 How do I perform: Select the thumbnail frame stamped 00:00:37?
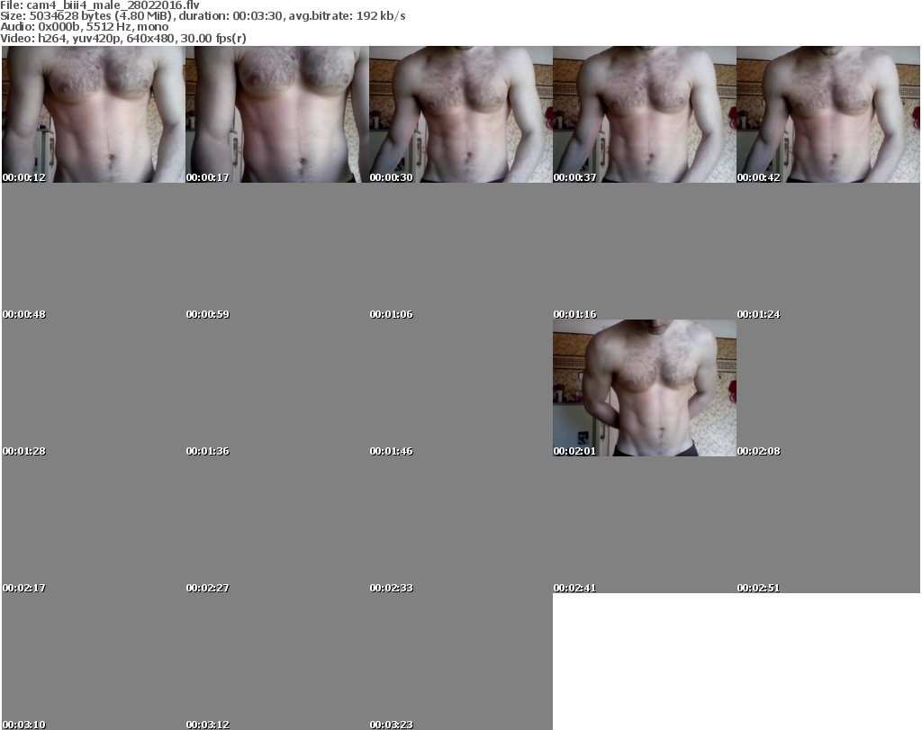click(645, 114)
